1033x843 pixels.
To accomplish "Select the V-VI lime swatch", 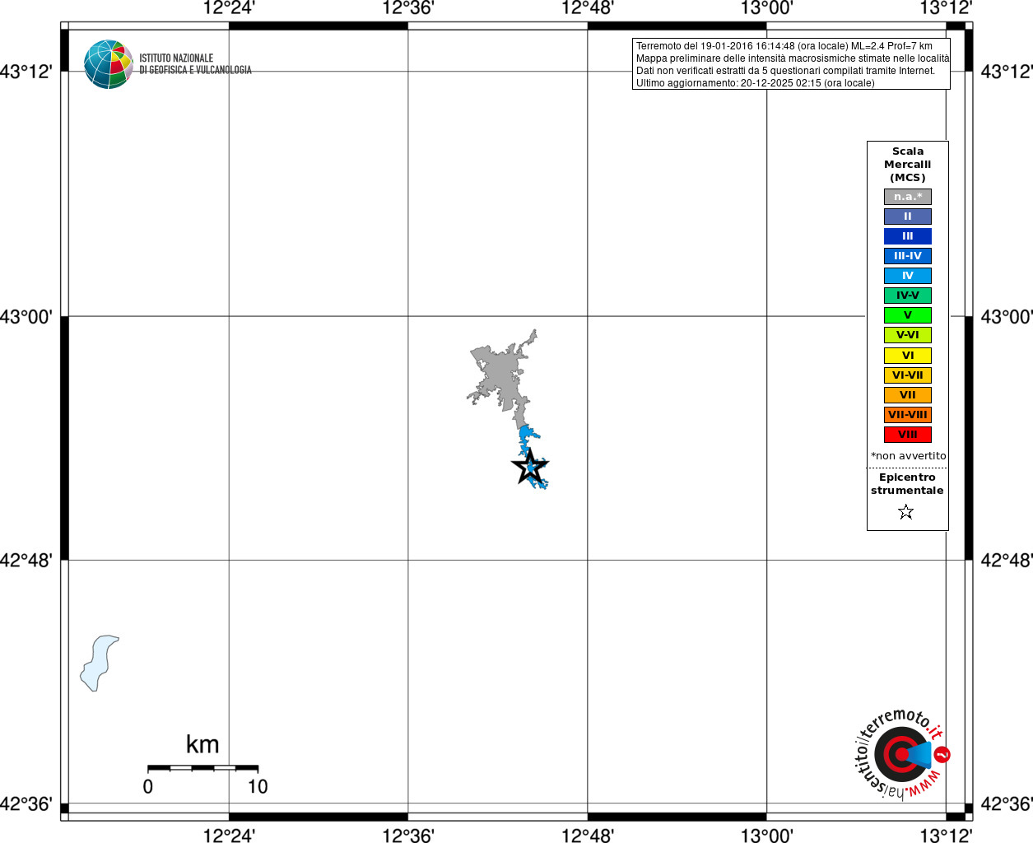I will pos(908,335).
